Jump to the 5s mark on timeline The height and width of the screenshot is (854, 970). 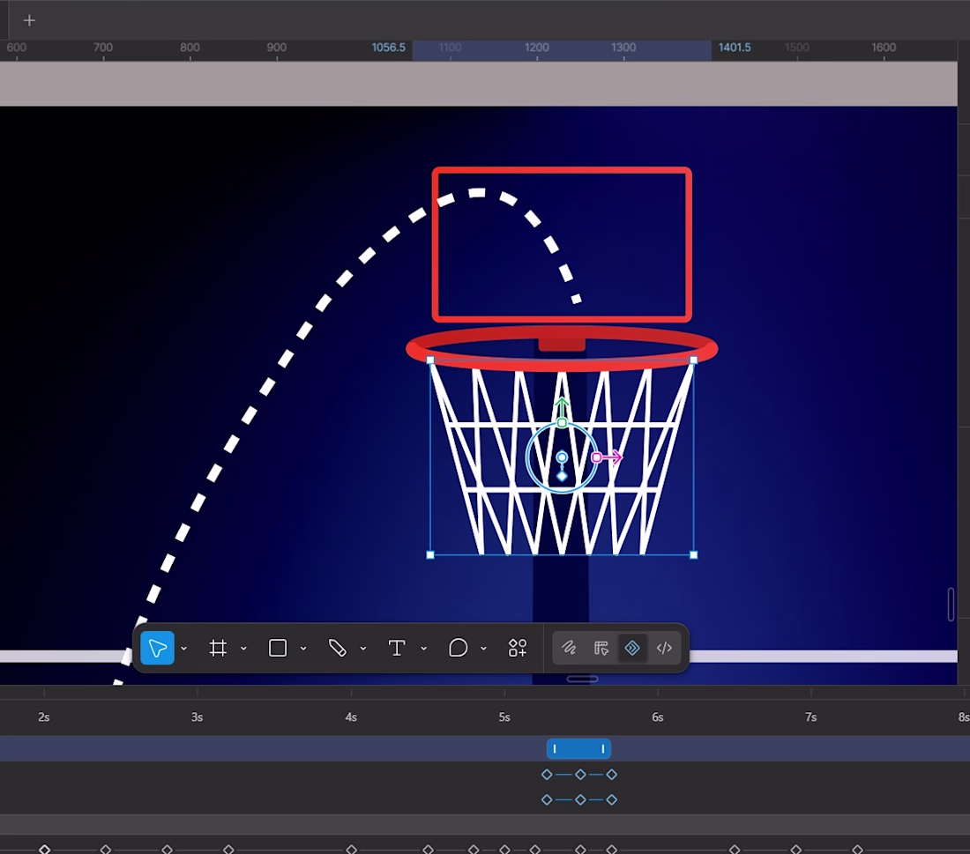[504, 717]
